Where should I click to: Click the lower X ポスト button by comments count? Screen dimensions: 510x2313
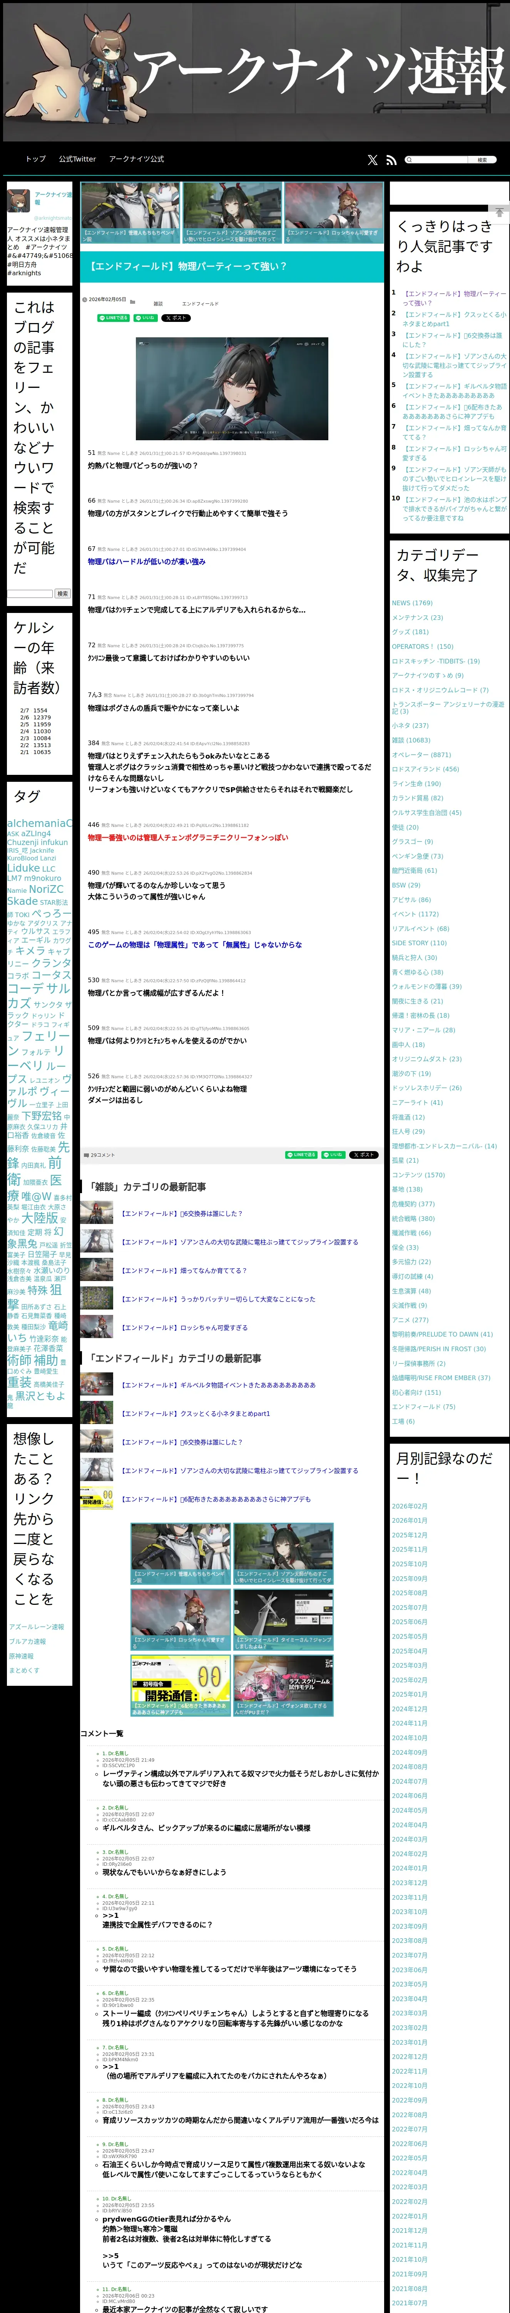click(363, 1154)
